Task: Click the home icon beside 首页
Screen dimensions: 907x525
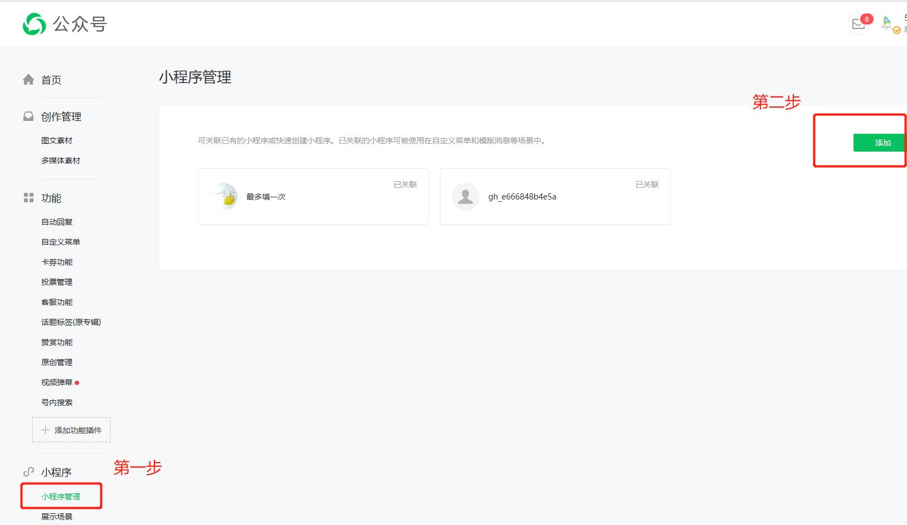Action: [28, 79]
